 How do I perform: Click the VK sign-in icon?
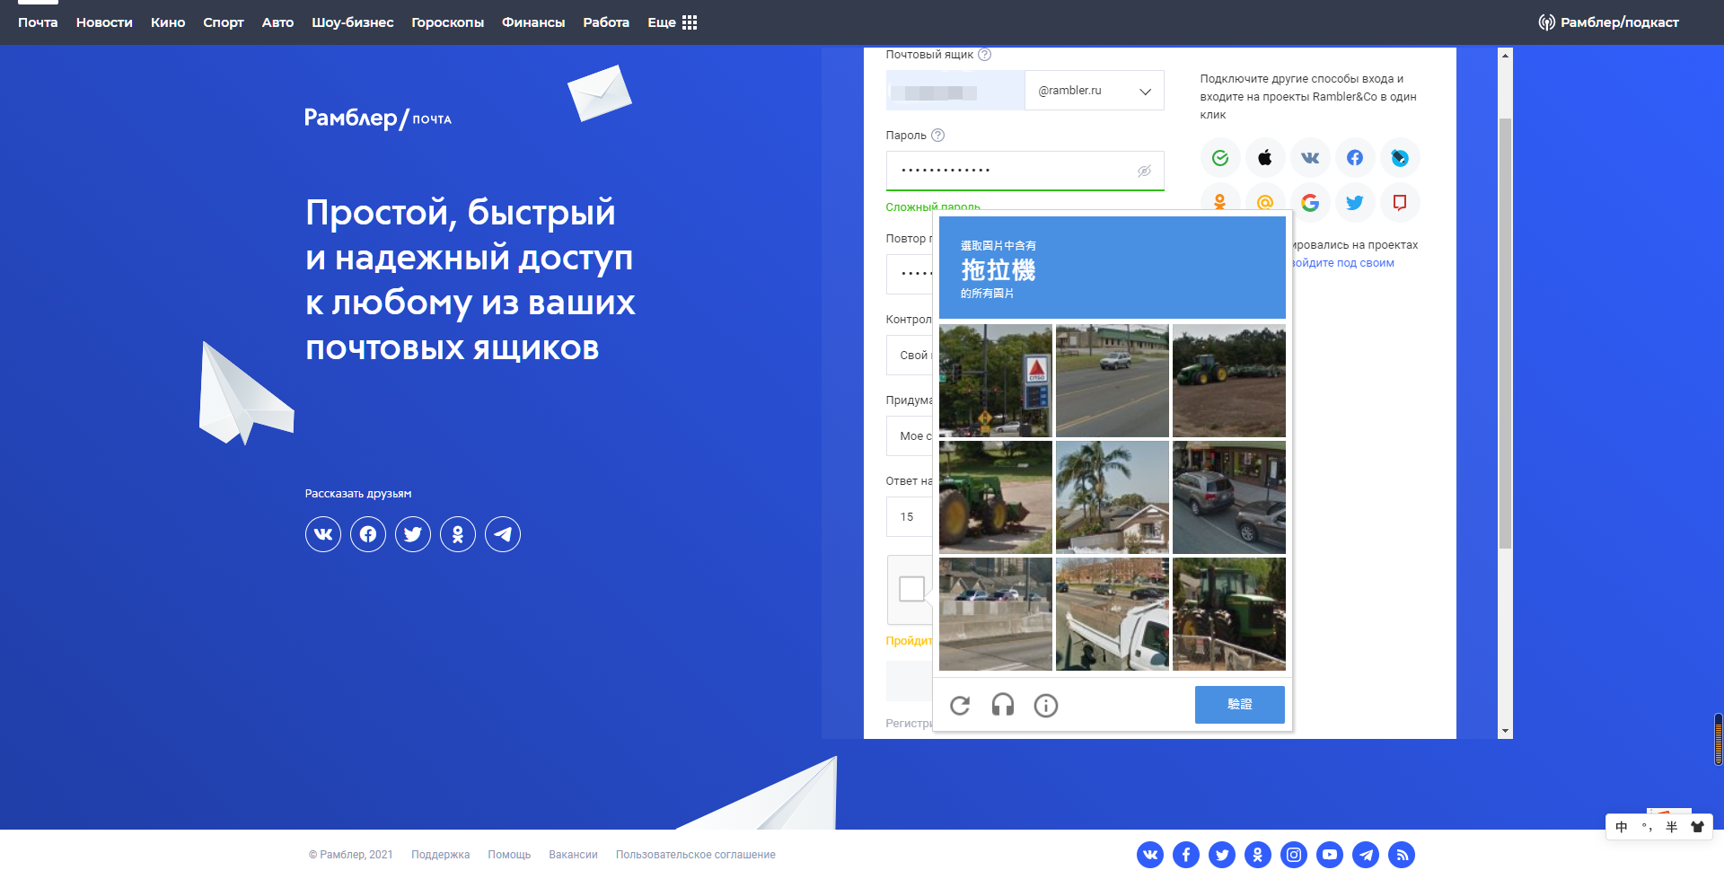1309,158
